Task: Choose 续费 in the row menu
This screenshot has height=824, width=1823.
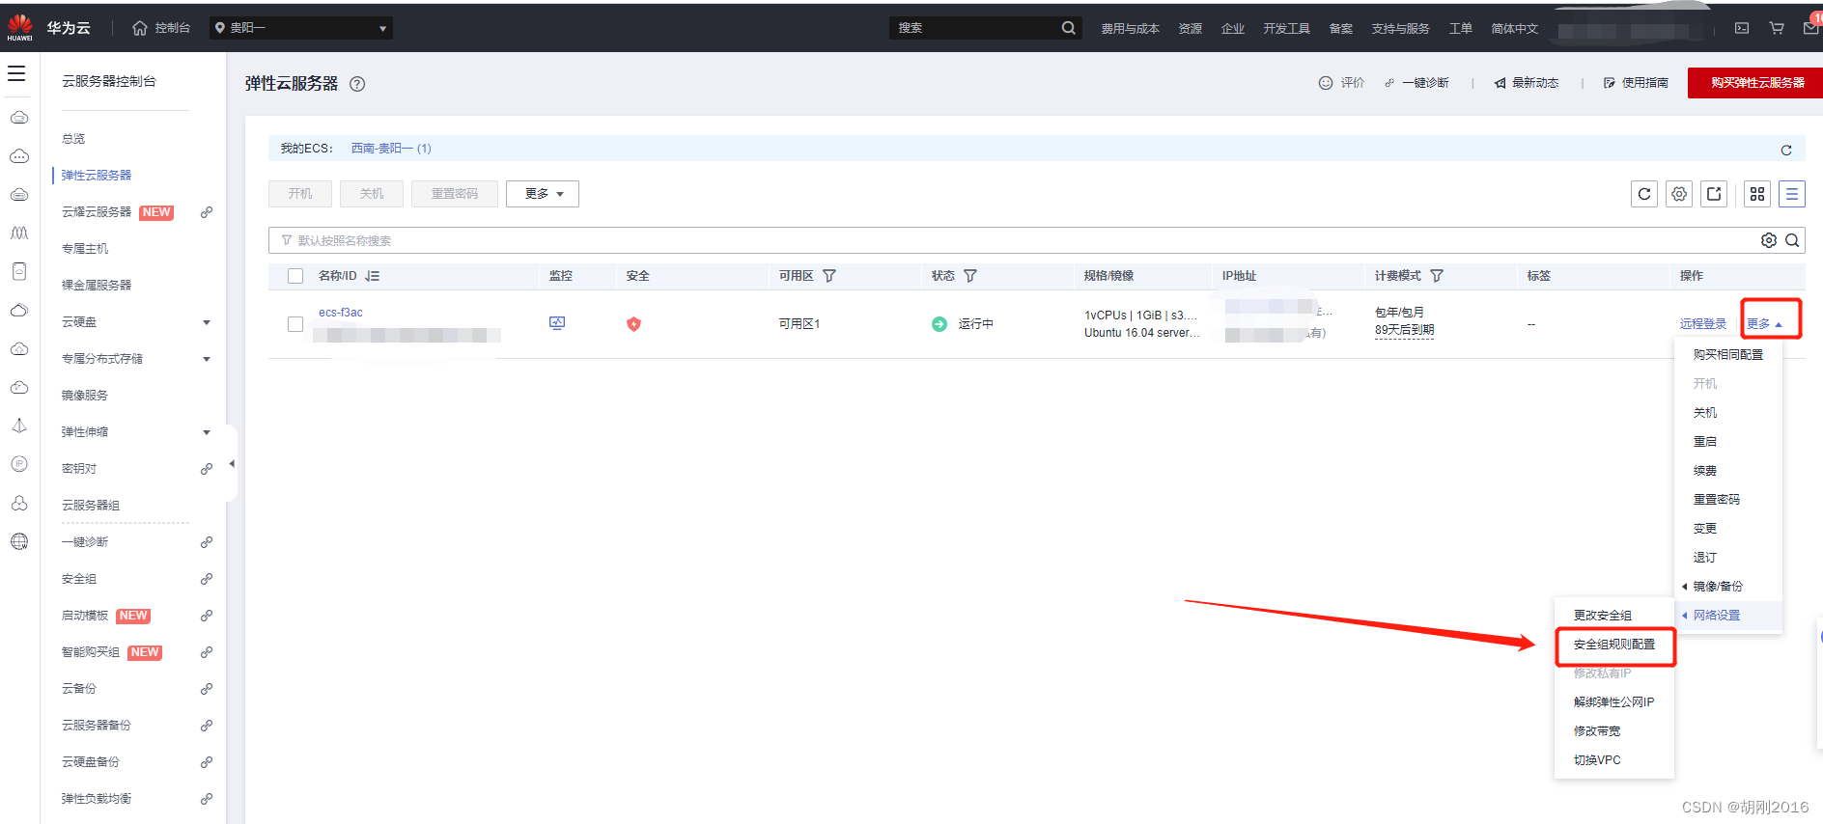Action: 1705,471
